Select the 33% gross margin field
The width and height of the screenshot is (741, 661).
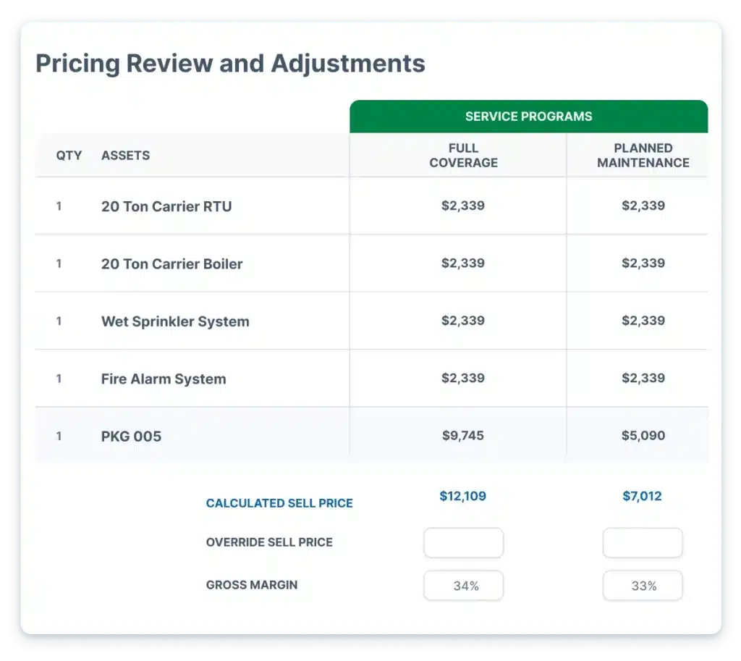[642, 586]
